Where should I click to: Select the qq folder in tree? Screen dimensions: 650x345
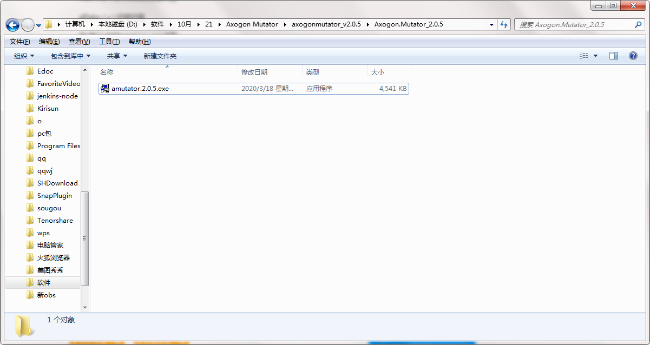pyautogui.click(x=42, y=158)
